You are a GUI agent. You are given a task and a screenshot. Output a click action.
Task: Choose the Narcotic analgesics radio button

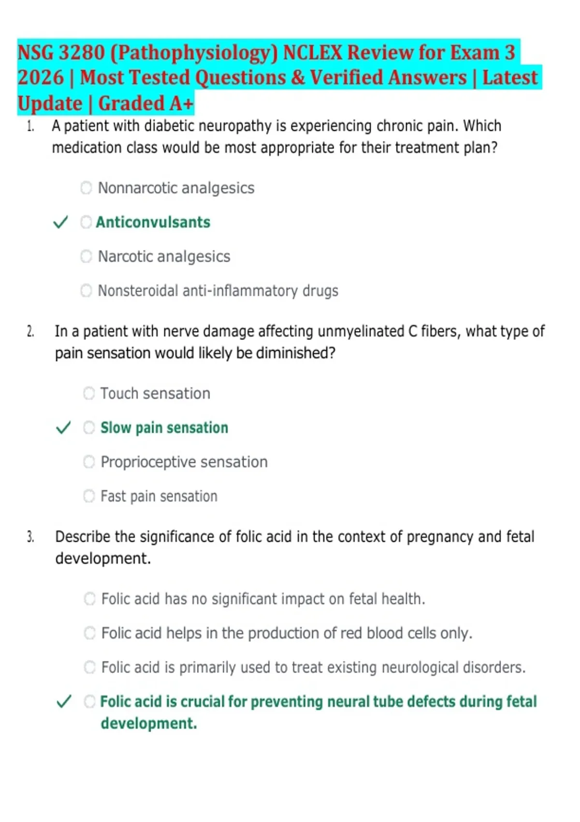click(x=86, y=256)
